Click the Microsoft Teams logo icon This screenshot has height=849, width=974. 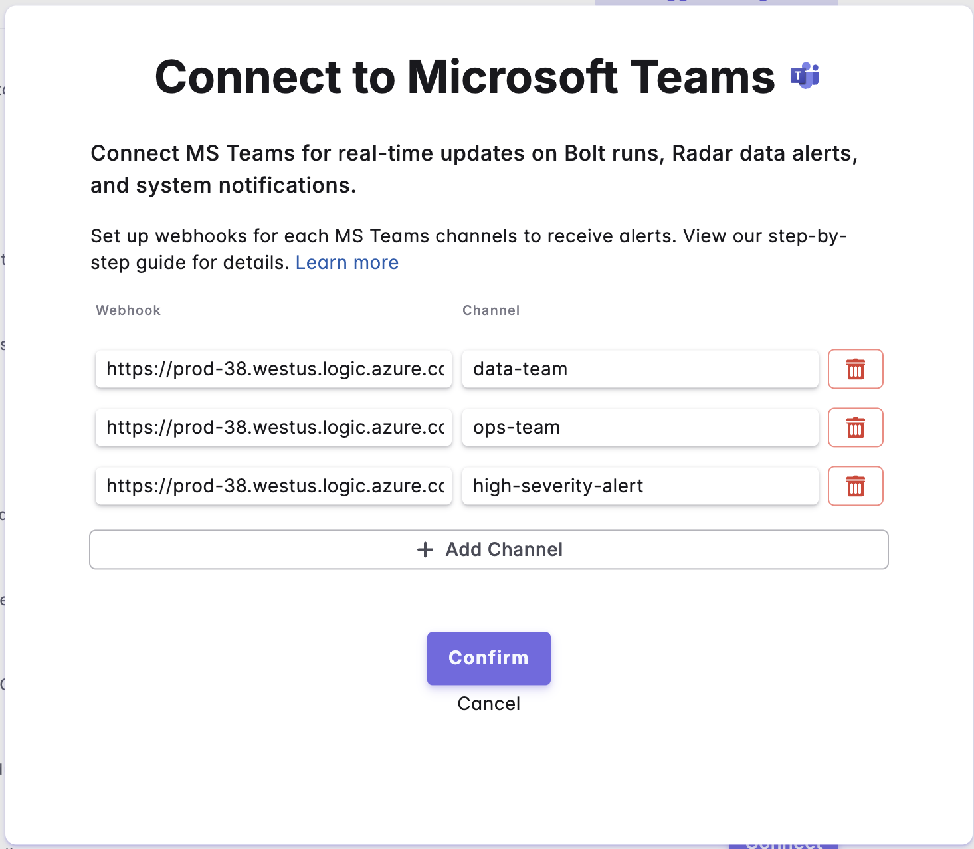[805, 76]
